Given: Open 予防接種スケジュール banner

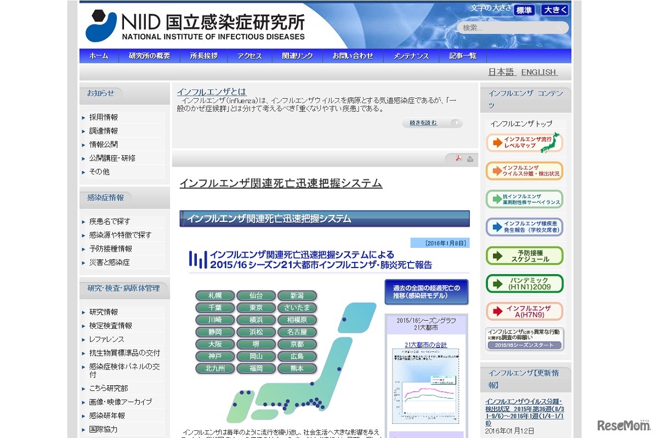Looking at the screenshot, I should [x=524, y=255].
